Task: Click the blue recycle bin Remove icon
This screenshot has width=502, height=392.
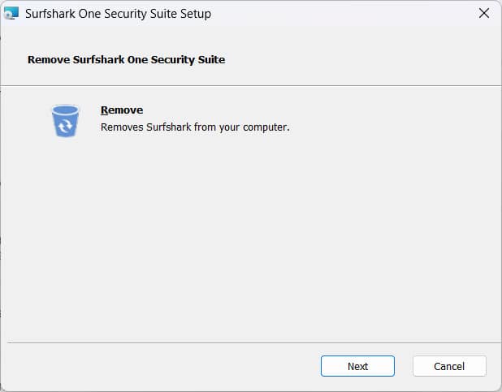Action: tap(65, 121)
